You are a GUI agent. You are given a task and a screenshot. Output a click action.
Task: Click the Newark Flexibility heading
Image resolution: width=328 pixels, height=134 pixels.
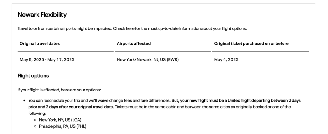click(42, 15)
